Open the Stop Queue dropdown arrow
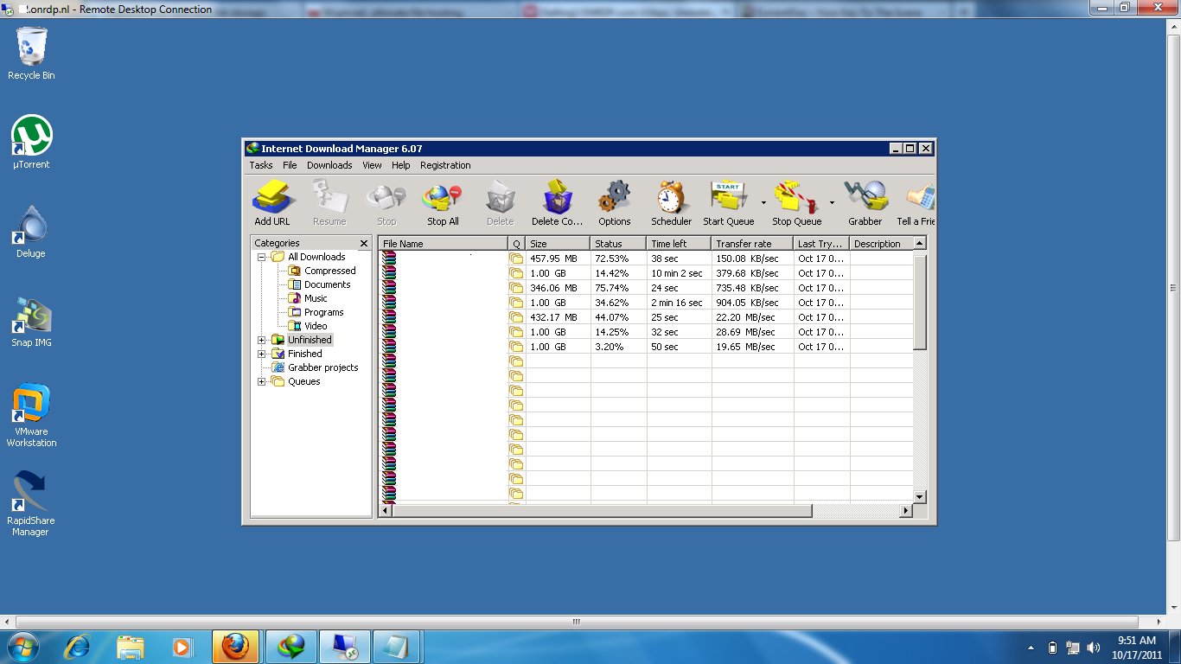Screen dimensions: 1181x664 pos(832,203)
